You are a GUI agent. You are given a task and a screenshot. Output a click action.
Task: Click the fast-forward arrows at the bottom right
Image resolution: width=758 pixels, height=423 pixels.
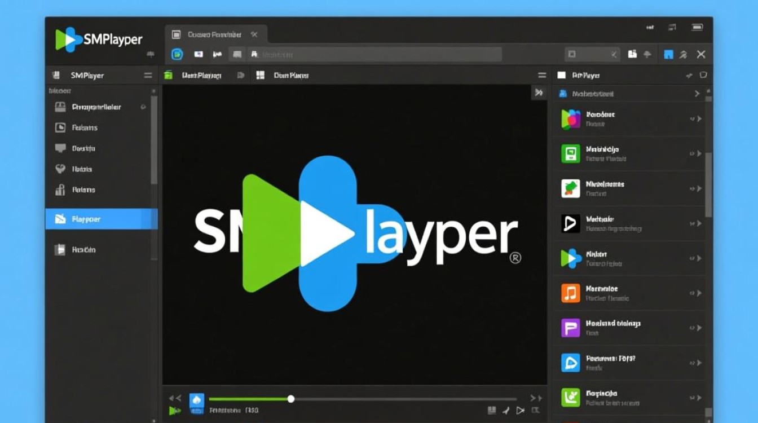pos(536,398)
